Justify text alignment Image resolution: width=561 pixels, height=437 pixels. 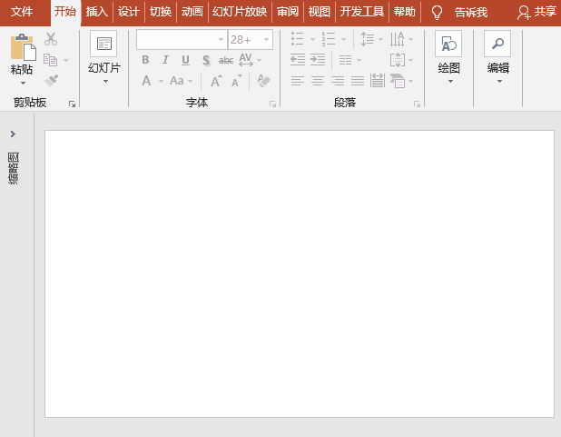pyautogui.click(x=358, y=81)
